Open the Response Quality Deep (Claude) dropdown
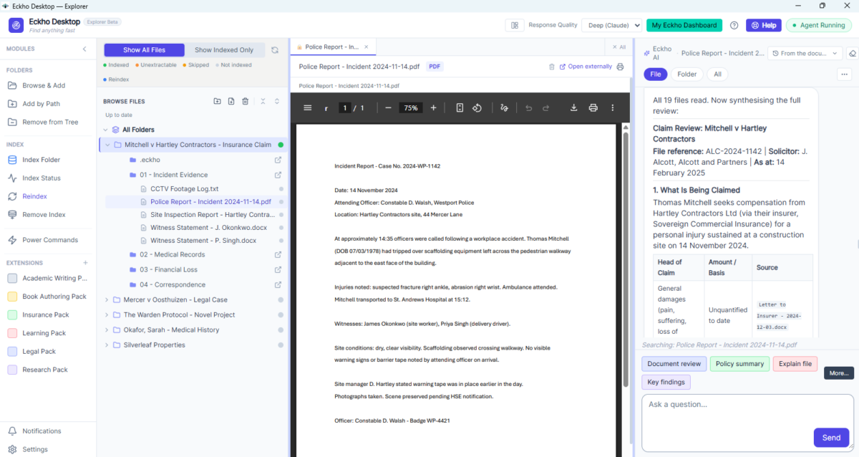 click(612, 25)
